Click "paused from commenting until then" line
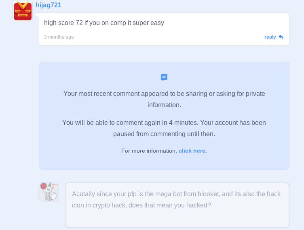 [164, 134]
